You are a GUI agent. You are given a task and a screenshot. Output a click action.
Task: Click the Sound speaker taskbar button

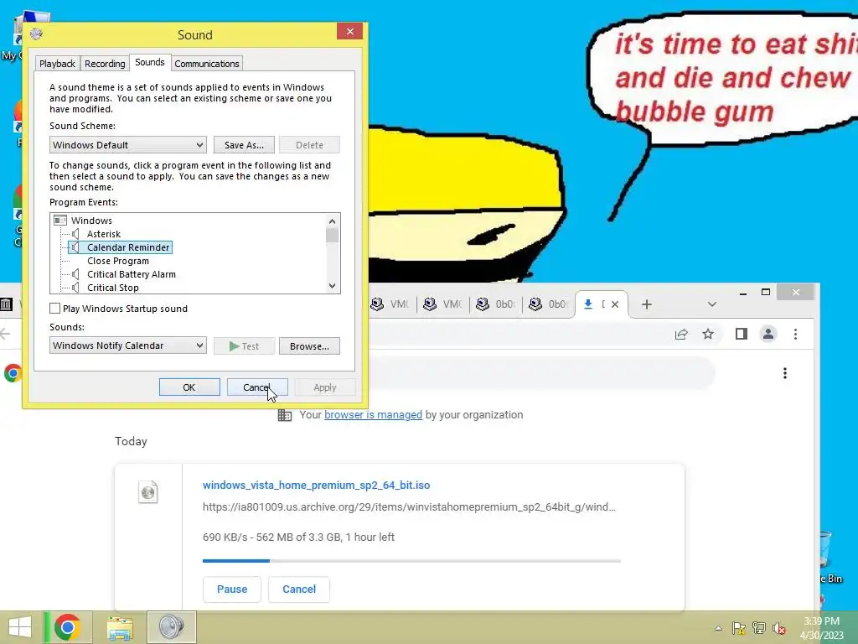pos(171,627)
